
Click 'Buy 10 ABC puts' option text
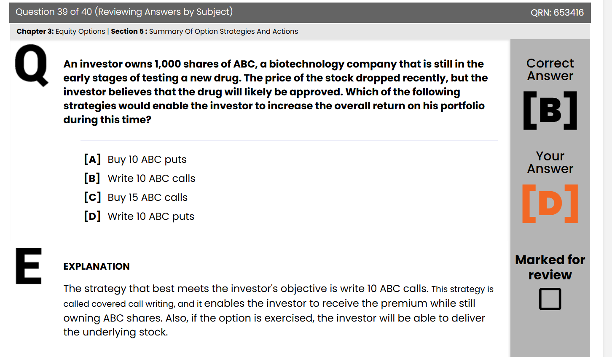pyautogui.click(x=147, y=160)
